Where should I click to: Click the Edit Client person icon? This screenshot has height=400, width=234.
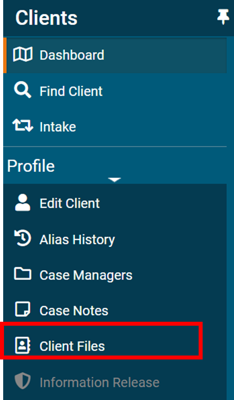coord(23,203)
